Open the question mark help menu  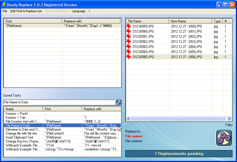[89, 11]
